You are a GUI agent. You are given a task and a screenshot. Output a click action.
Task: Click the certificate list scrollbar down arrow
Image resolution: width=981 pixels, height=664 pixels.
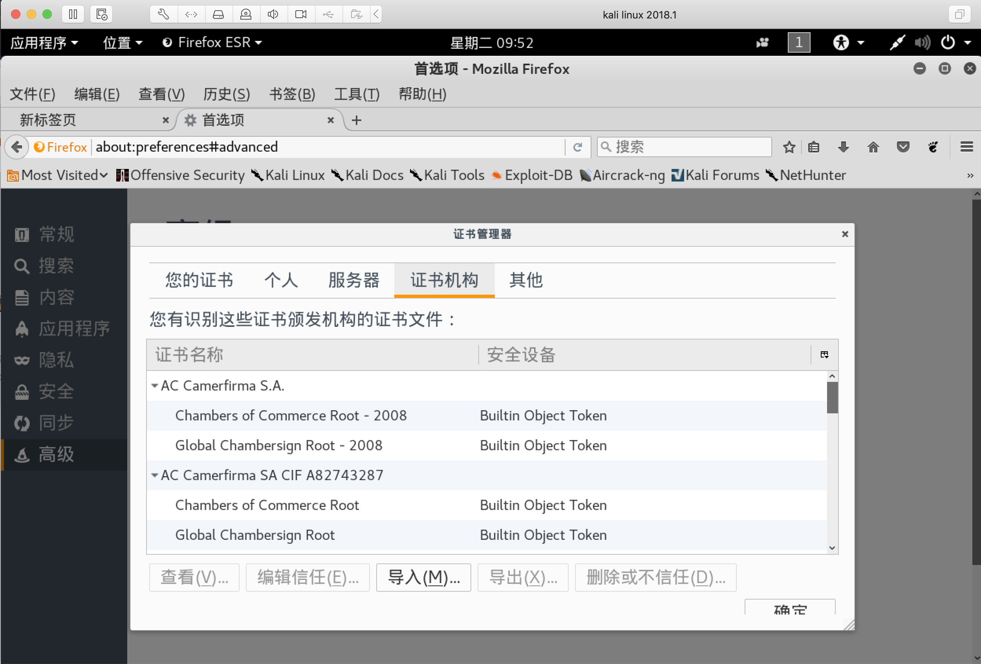[x=832, y=548]
